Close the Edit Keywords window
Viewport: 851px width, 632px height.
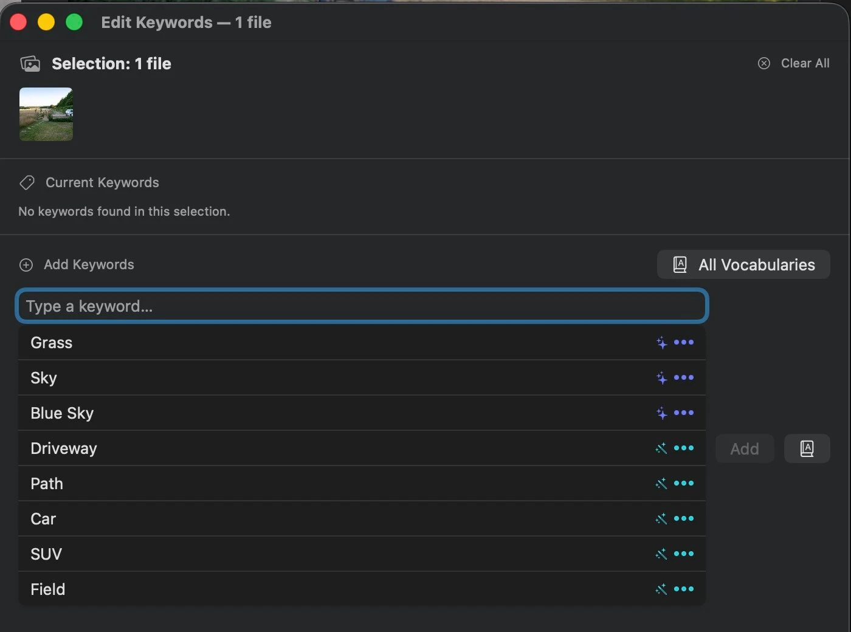(x=19, y=22)
